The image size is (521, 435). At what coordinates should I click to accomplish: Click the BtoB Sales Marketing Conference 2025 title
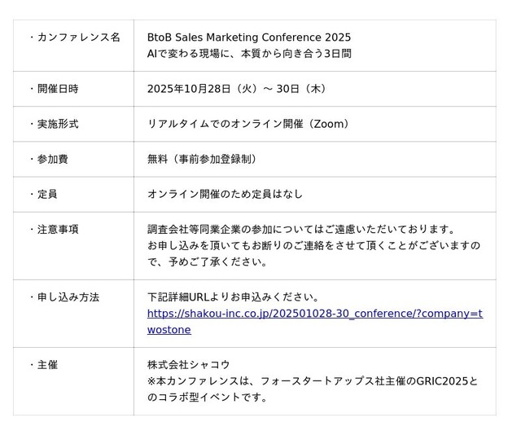(249, 37)
